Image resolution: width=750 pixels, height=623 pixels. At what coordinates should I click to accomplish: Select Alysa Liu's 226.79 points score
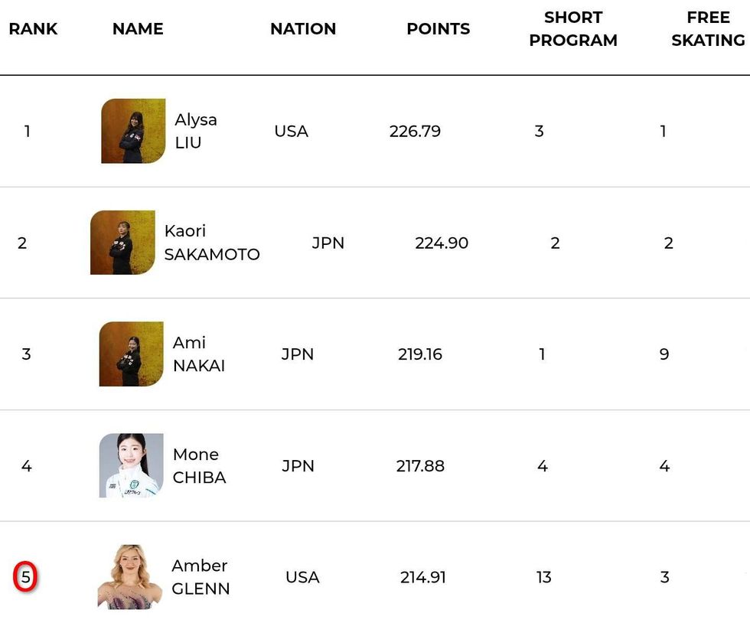pos(416,131)
